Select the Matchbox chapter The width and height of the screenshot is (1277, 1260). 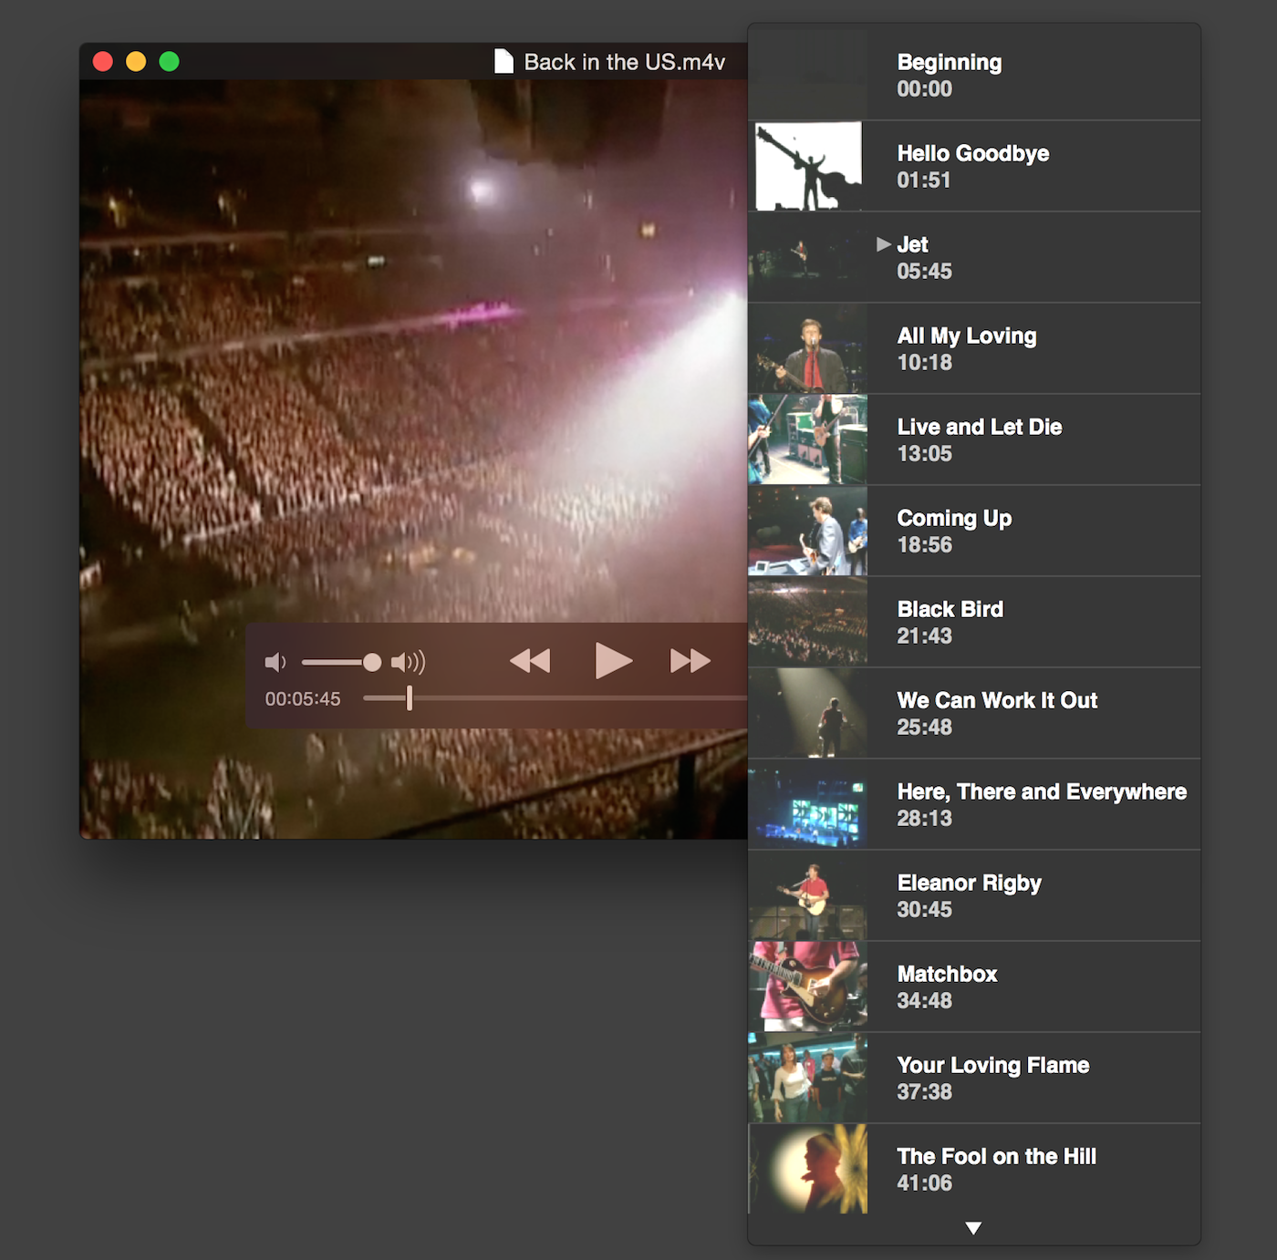pos(974,986)
